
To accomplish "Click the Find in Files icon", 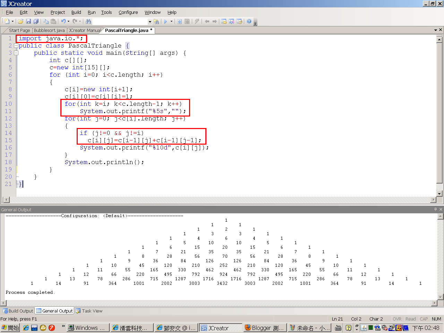I will coord(156,22).
